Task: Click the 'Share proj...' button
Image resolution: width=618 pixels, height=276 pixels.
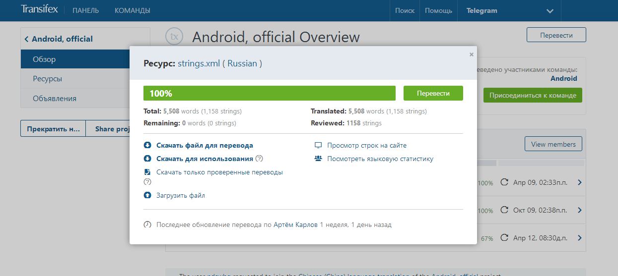Action: click(x=108, y=129)
